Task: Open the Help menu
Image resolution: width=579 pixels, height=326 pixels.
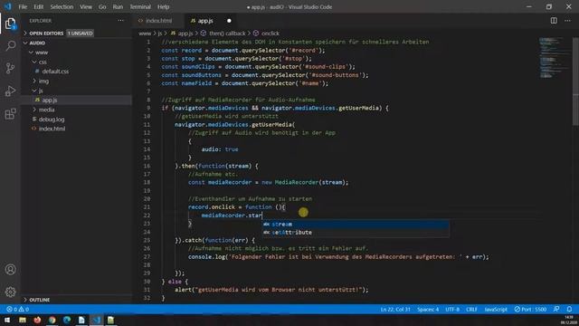Action: (x=163, y=6)
